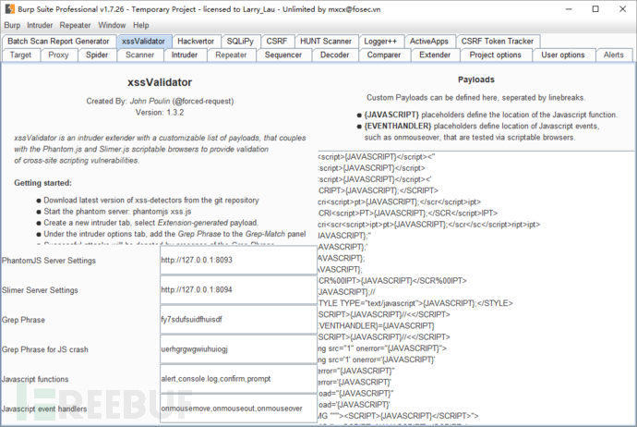Click the PhantomJS Server Settings URL field
637x427 pixels.
(x=238, y=260)
